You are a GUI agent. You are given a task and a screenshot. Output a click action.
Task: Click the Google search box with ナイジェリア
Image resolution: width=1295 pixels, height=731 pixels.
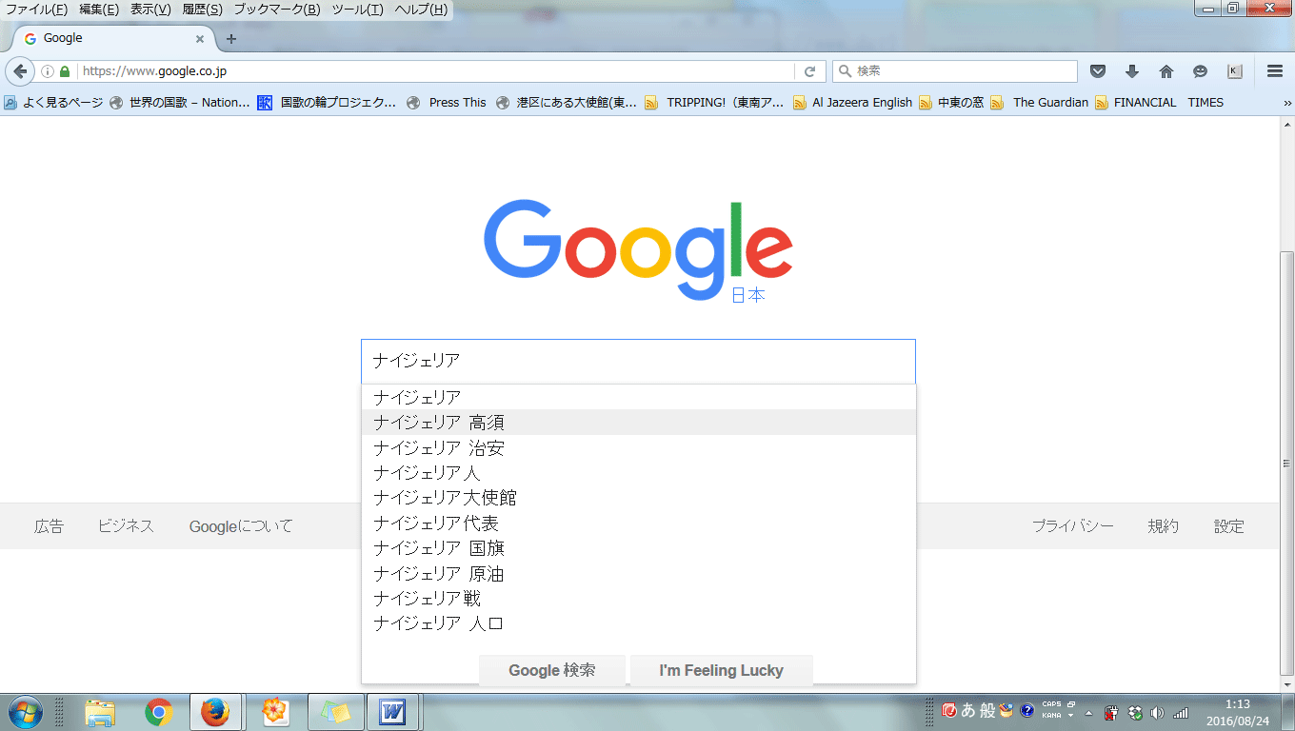coord(638,361)
